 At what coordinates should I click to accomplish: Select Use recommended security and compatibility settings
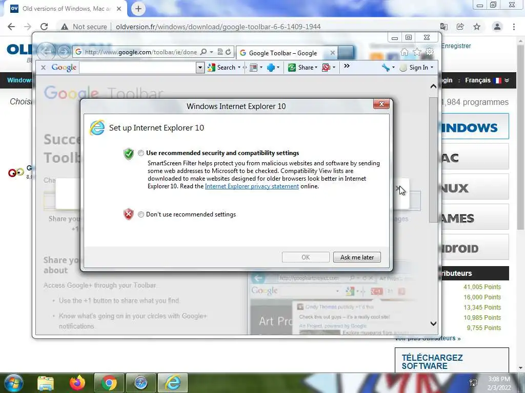[141, 153]
